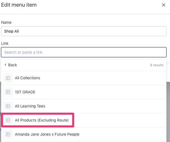The width and height of the screenshot is (170, 142).
Task: Close the Edit menu item dialog
Action: (x=164, y=5)
